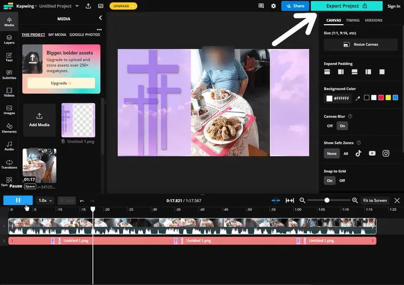Click the timeline zoom slider handle
Screen dimensions: 404x285
click(x=327, y=200)
